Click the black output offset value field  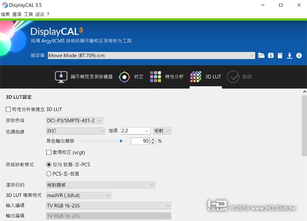(x=140, y=141)
